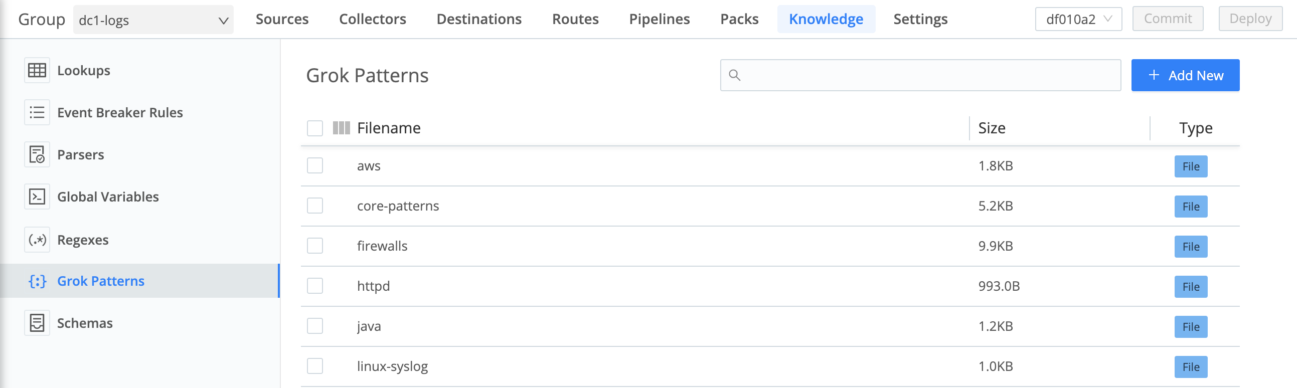Open the df010a2 version dropdown
The width and height of the screenshot is (1297, 388).
[1078, 19]
